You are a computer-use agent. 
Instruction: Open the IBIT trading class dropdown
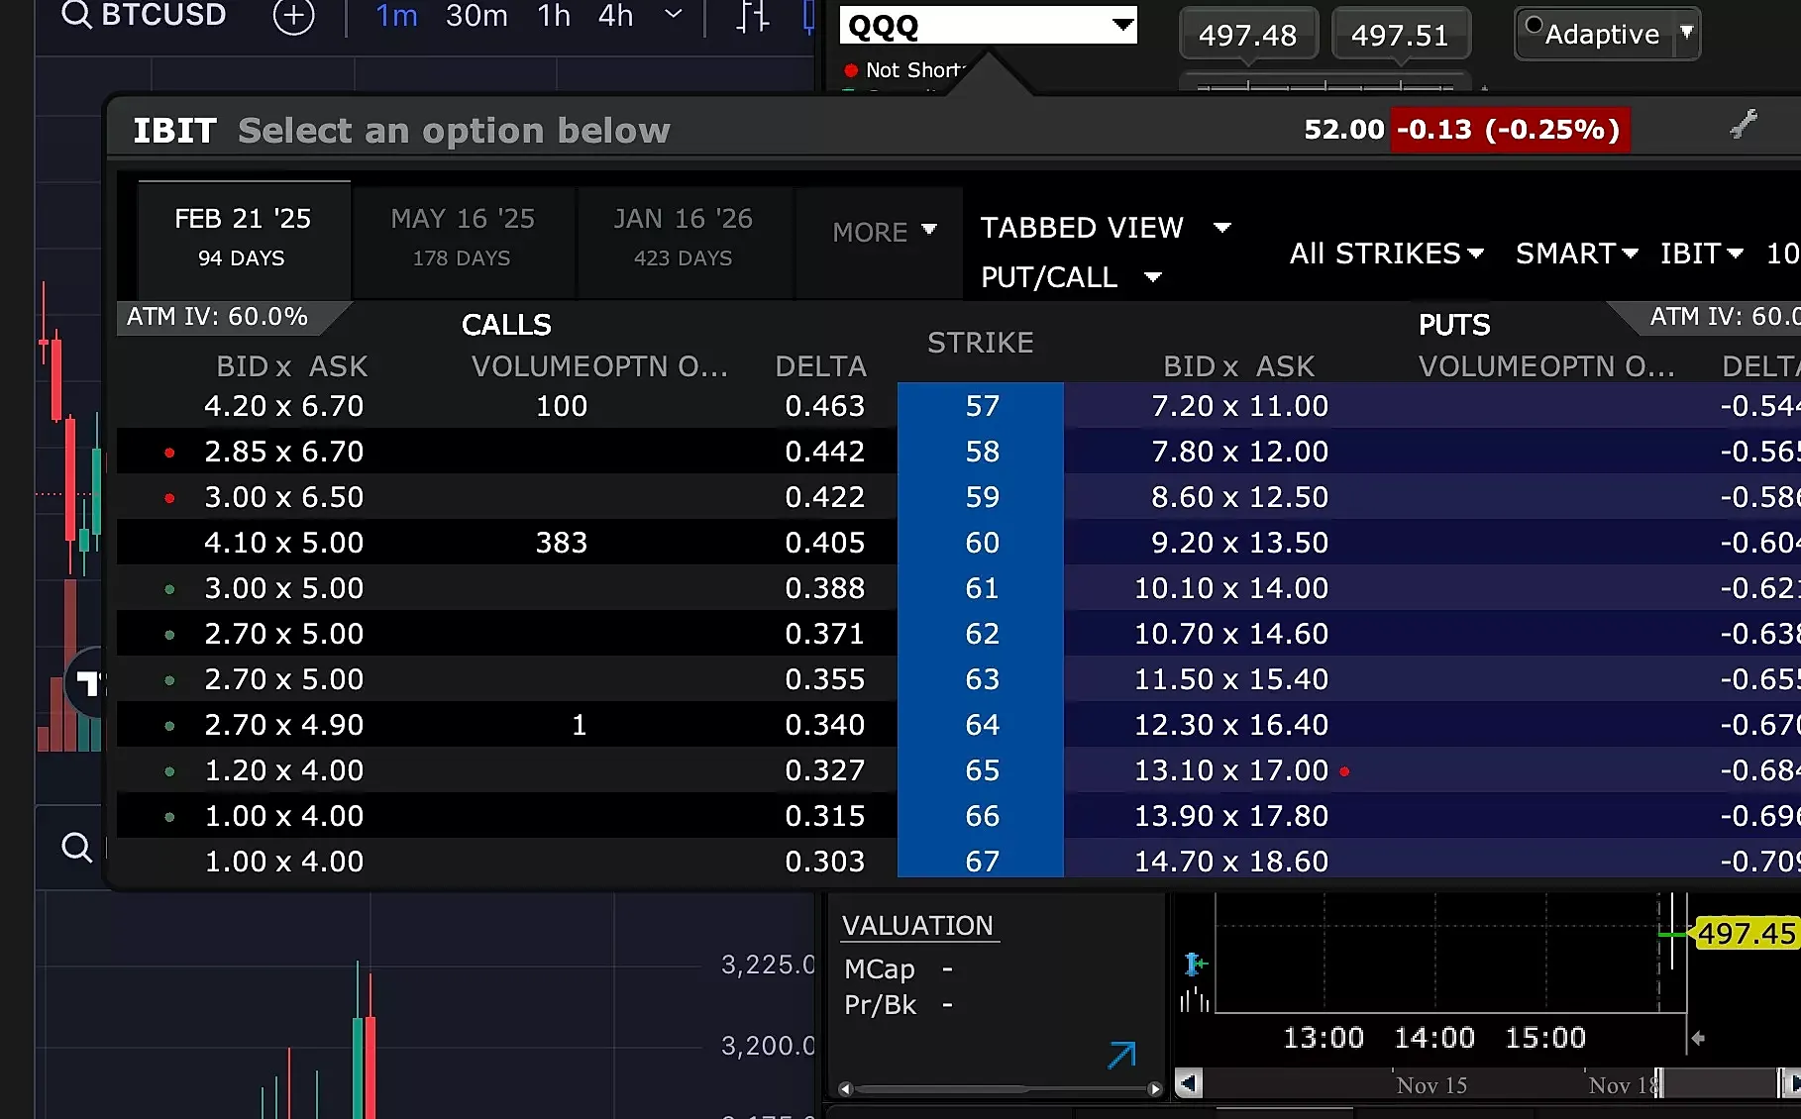pos(1702,254)
